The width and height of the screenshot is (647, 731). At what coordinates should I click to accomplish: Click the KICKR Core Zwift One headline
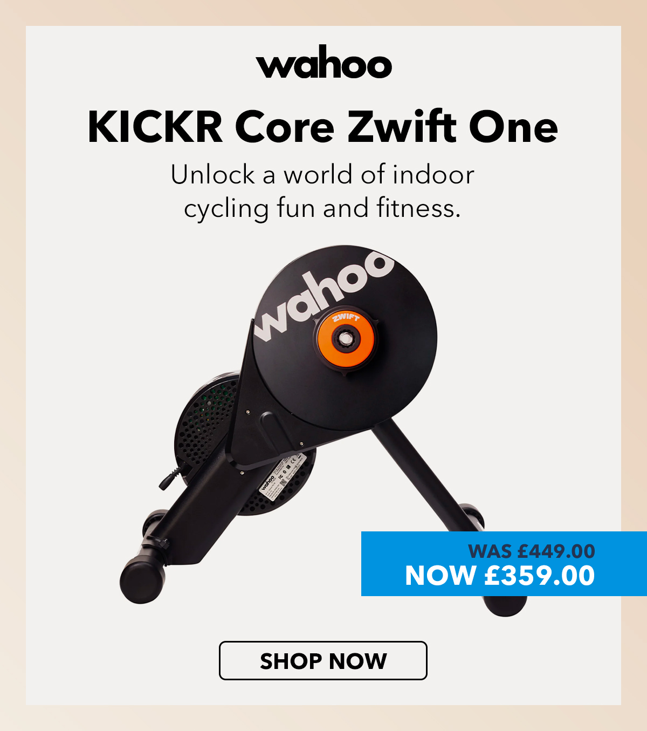pos(323,127)
